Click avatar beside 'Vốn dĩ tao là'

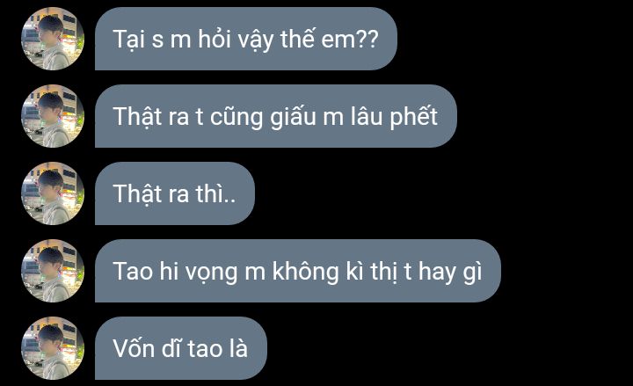pos(53,348)
